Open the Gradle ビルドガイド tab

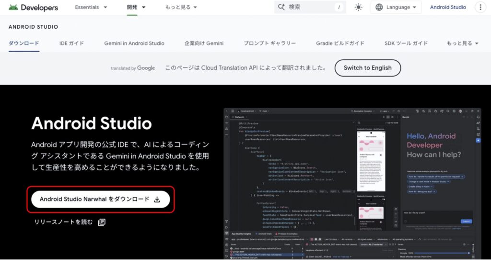click(x=340, y=44)
